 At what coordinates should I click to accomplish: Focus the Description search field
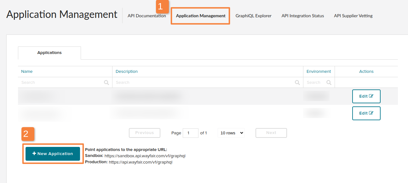tap(203, 83)
